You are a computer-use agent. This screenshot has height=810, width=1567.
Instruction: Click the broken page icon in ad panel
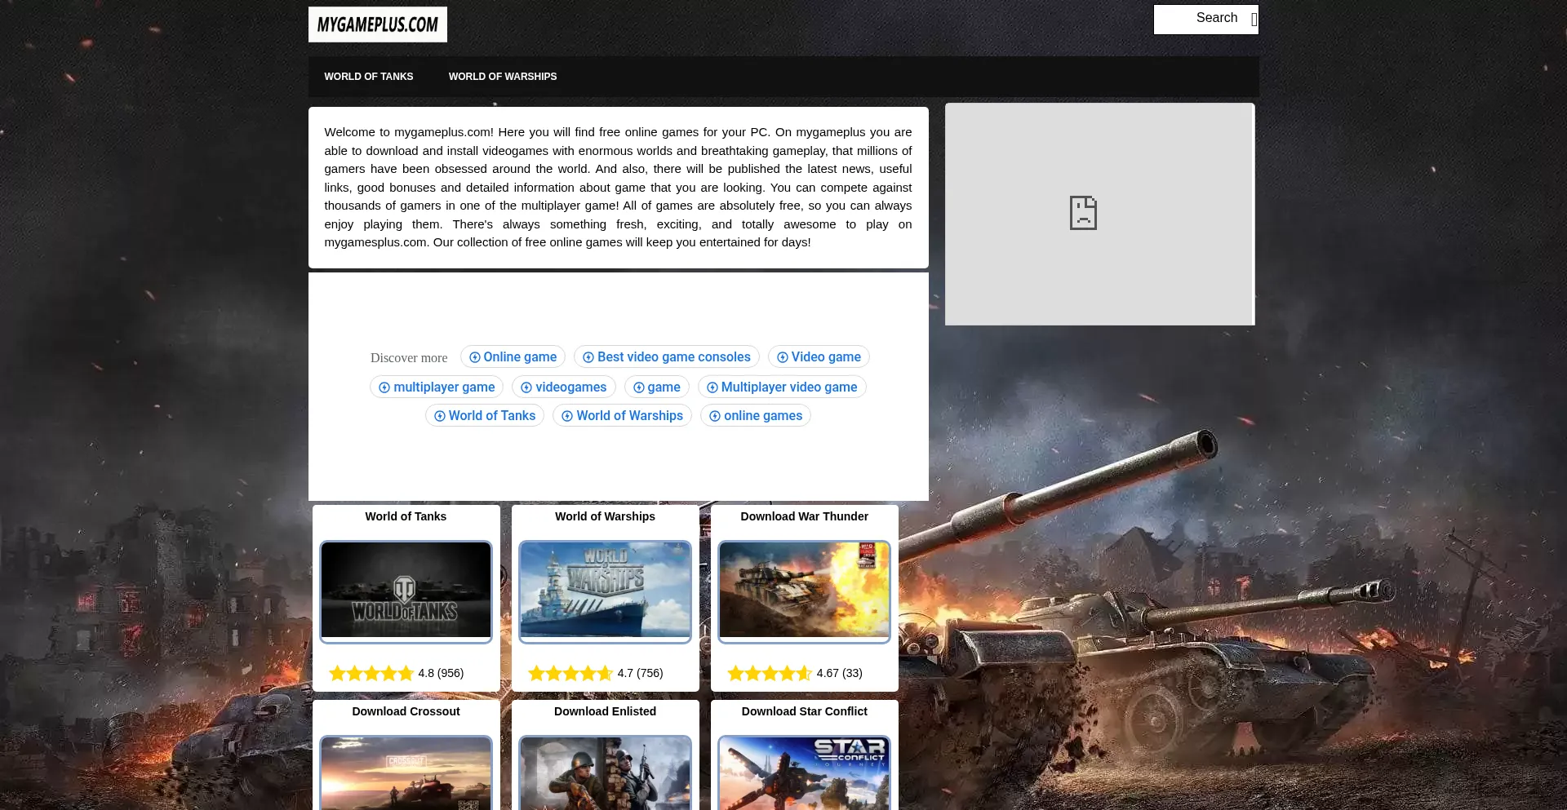1083,213
